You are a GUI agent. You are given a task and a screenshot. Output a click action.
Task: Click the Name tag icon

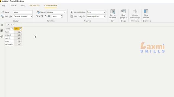coord(2,12)
